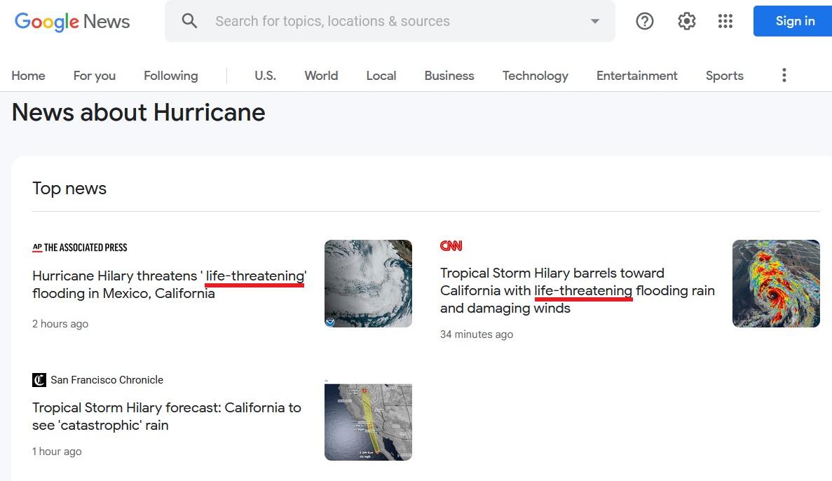This screenshot has width=832, height=481.
Task: Focus the search topics input field
Action: [393, 21]
